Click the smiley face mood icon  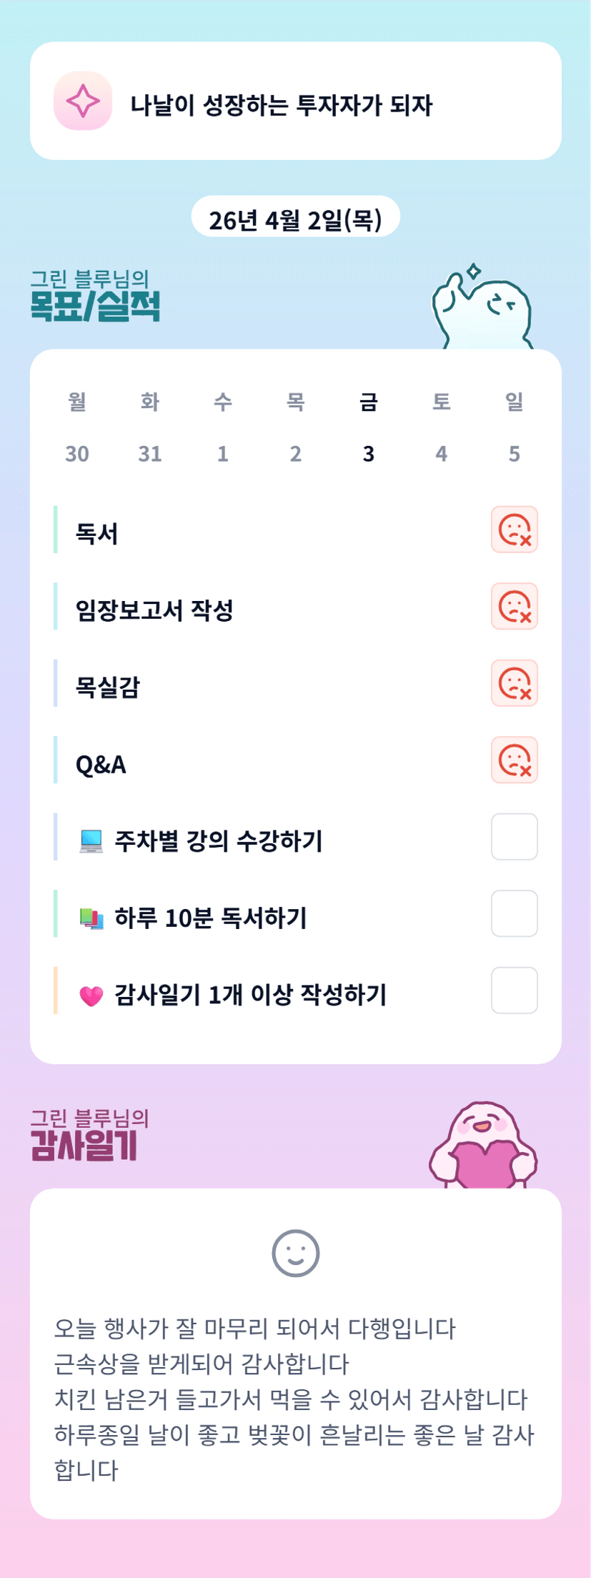295,1253
